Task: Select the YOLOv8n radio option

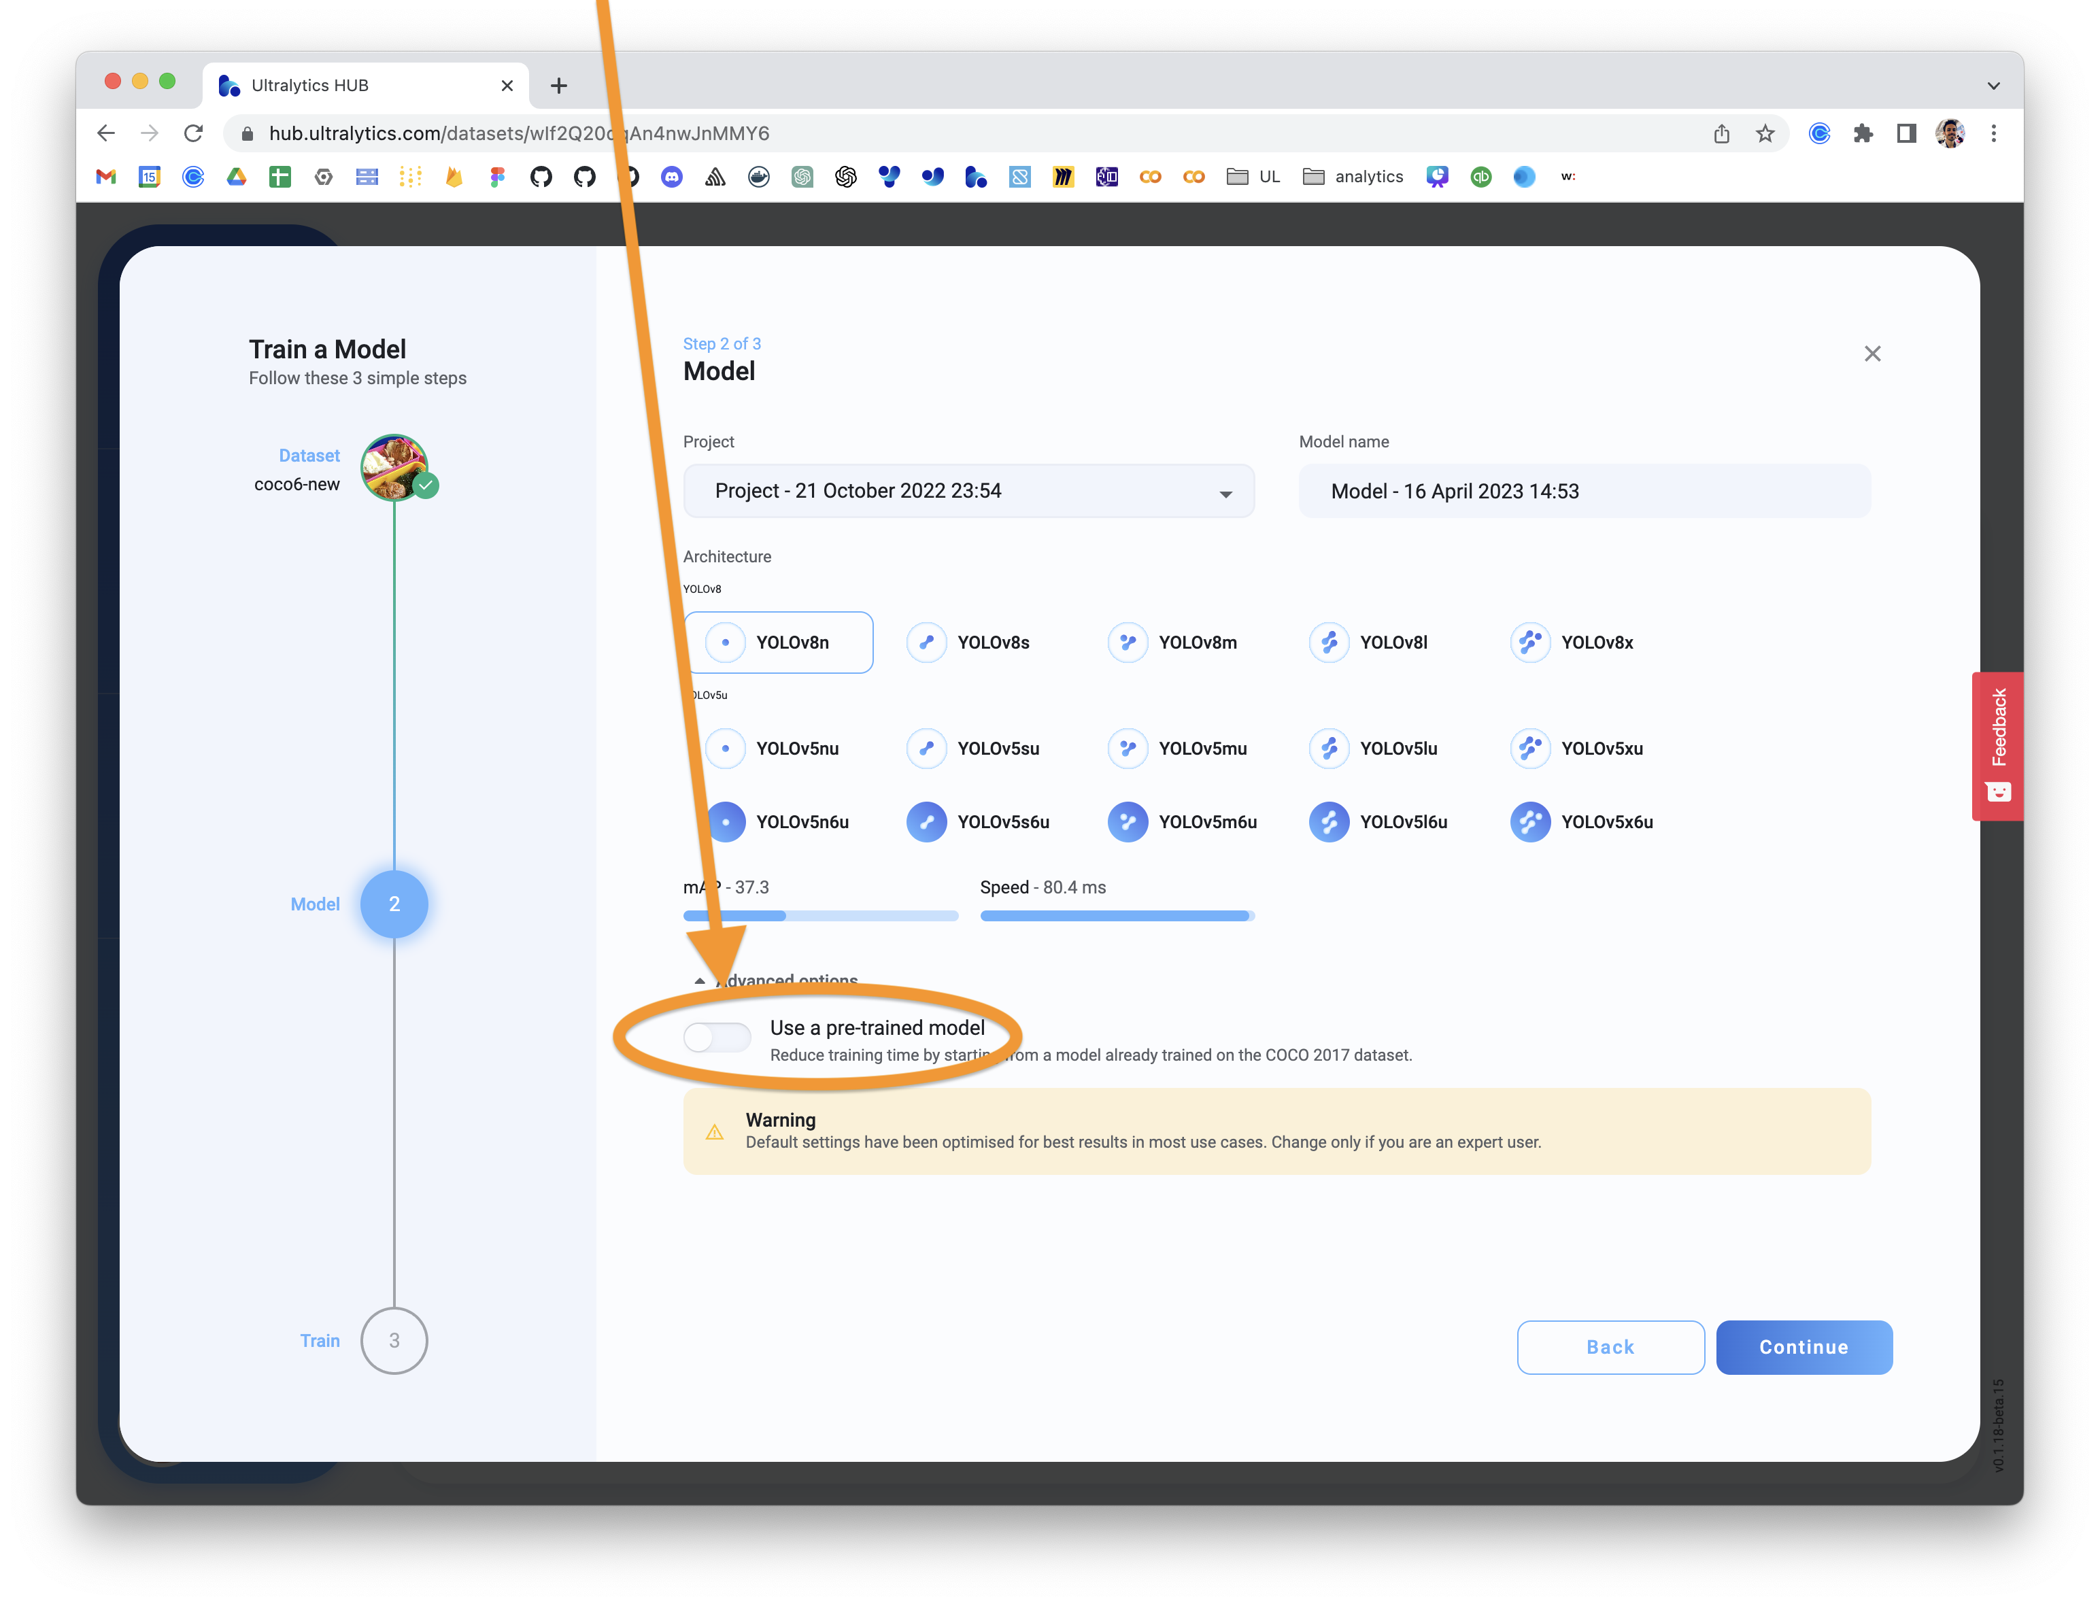Action: click(778, 643)
